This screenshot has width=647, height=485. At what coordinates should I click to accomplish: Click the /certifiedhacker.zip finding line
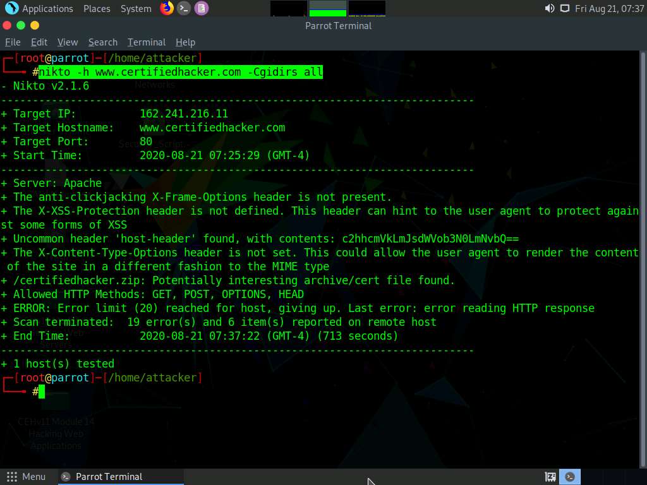tap(227, 280)
